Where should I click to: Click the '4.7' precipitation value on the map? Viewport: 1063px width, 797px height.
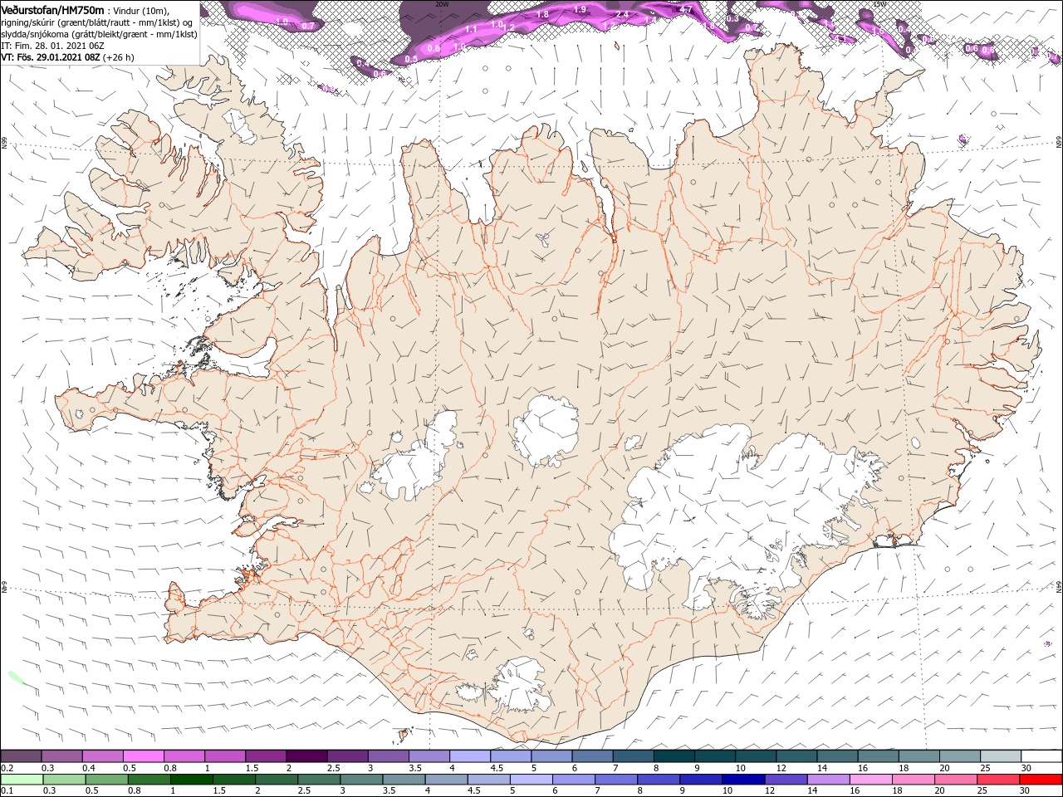686,9
